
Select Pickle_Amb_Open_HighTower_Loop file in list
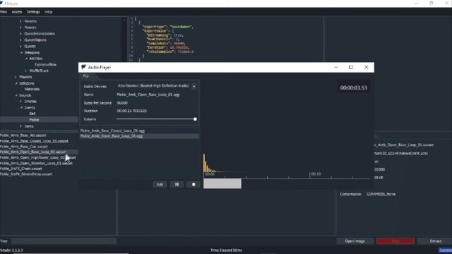tap(37, 157)
